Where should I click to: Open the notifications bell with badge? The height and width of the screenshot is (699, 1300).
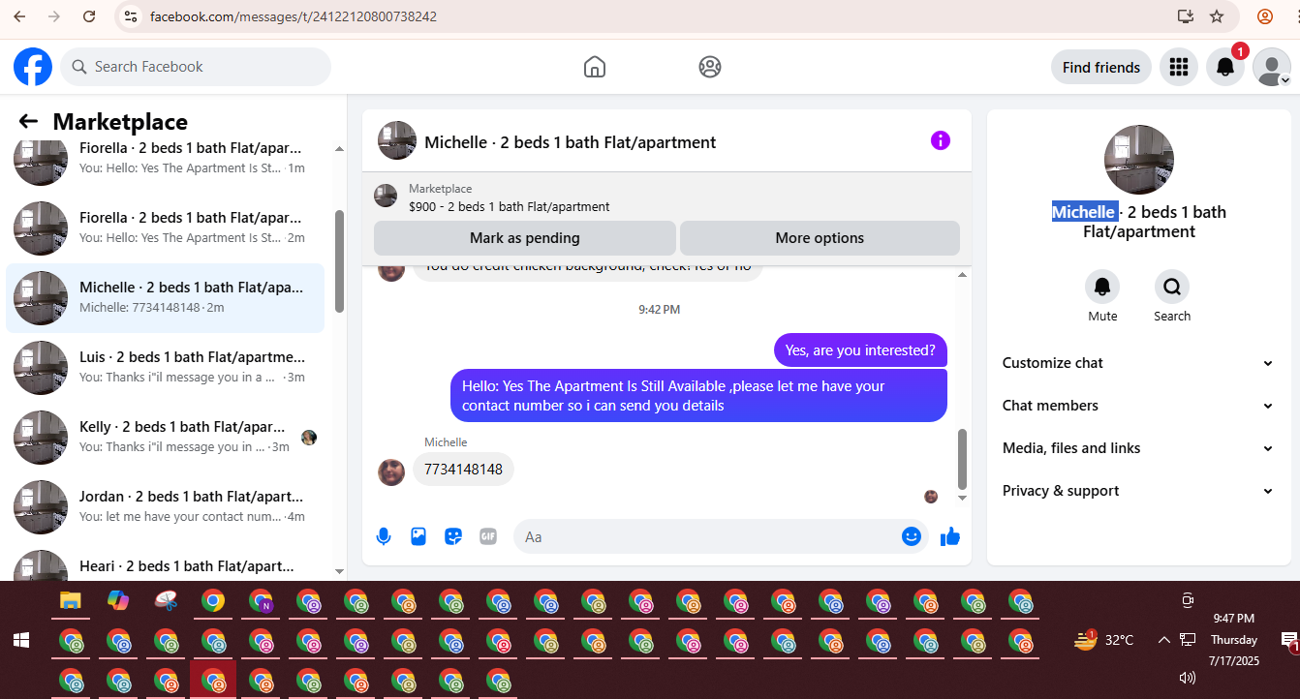tap(1225, 67)
